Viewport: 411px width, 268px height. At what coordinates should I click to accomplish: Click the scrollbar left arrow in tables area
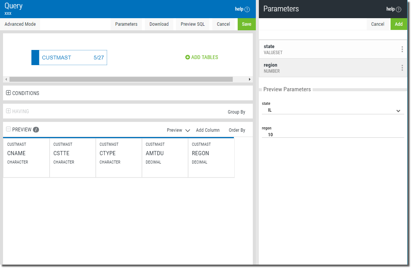pyautogui.click(x=6, y=79)
